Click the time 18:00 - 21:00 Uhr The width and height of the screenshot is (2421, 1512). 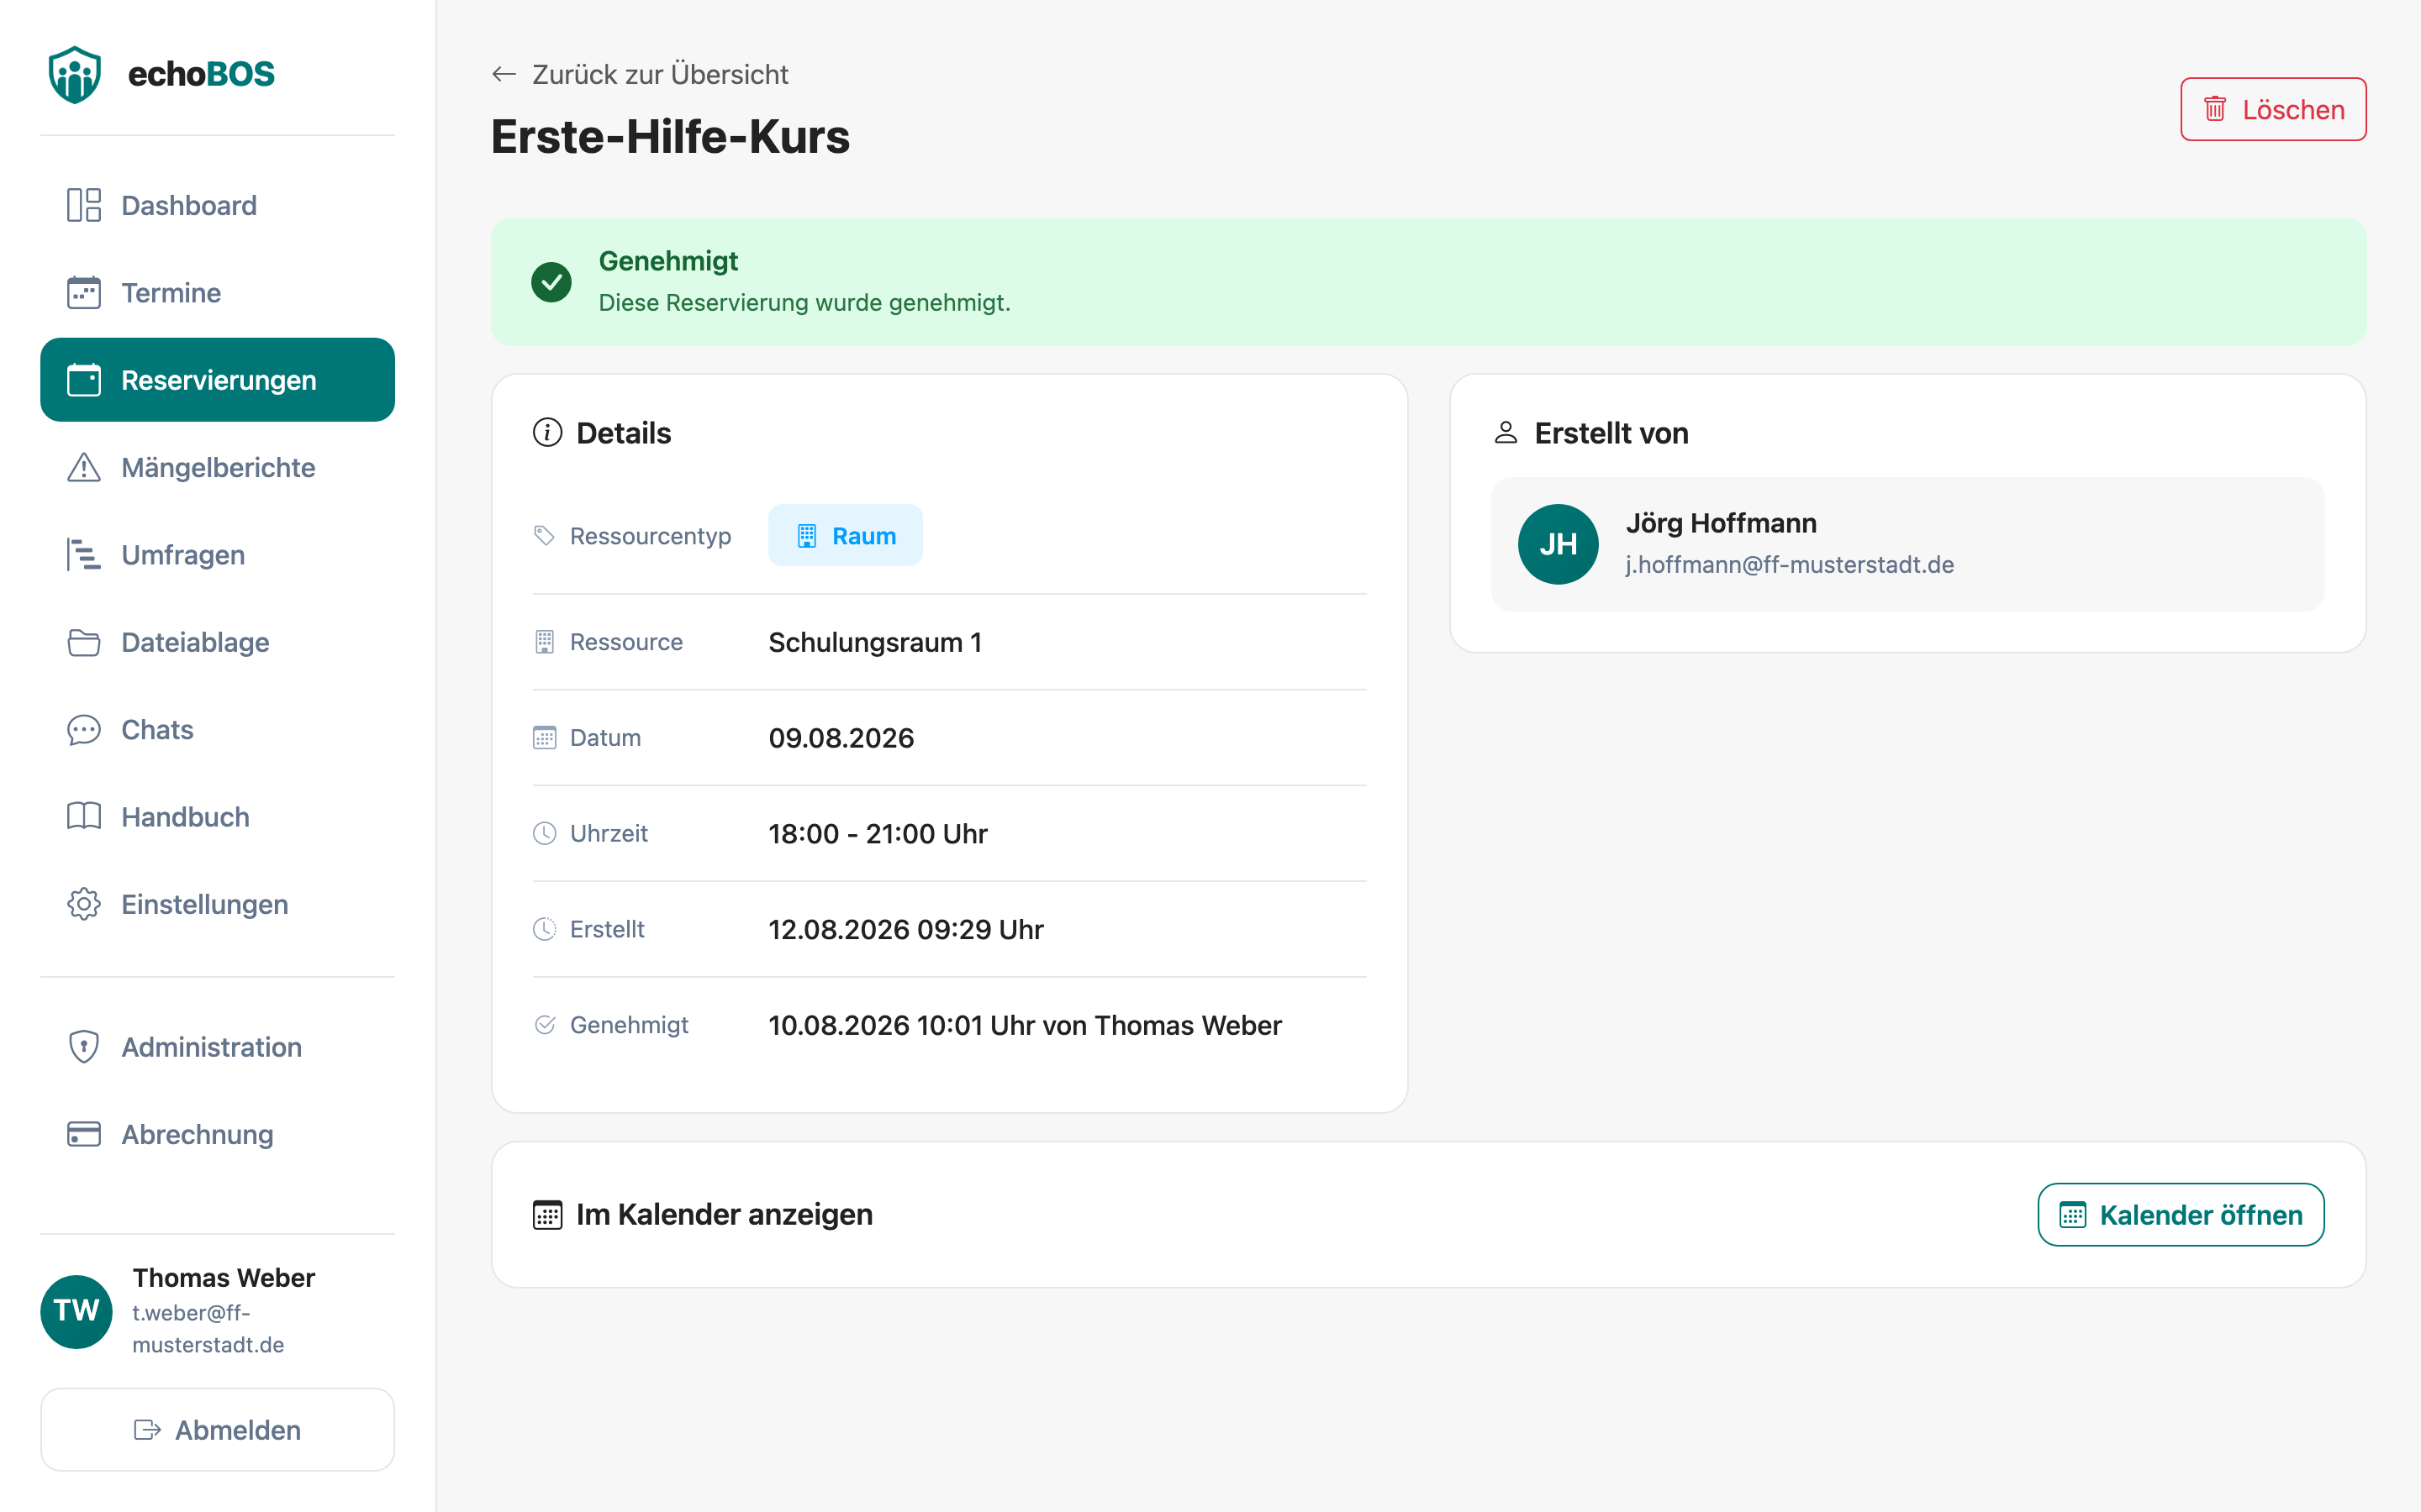[878, 833]
